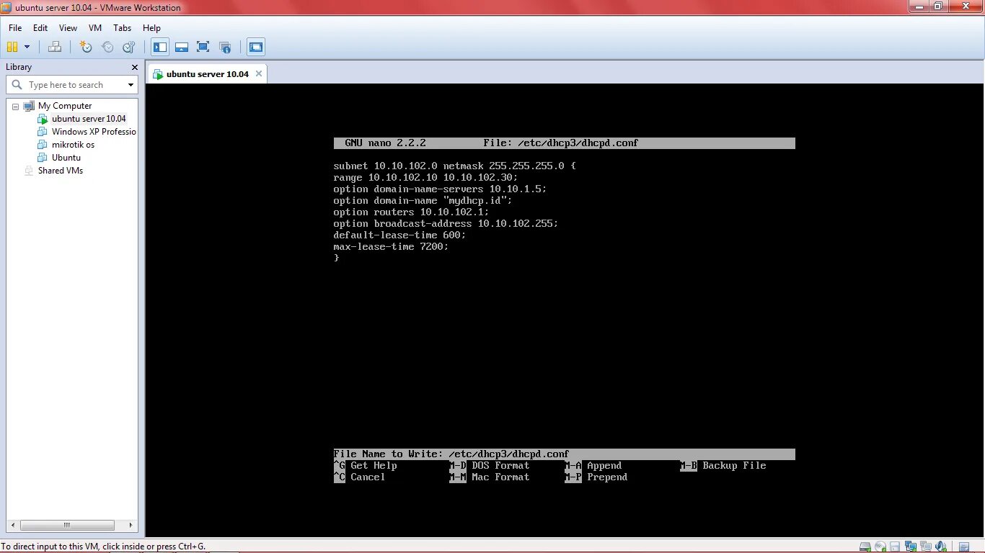Click the hard disk status bar icon
Image resolution: width=985 pixels, height=553 pixels.
866,547
